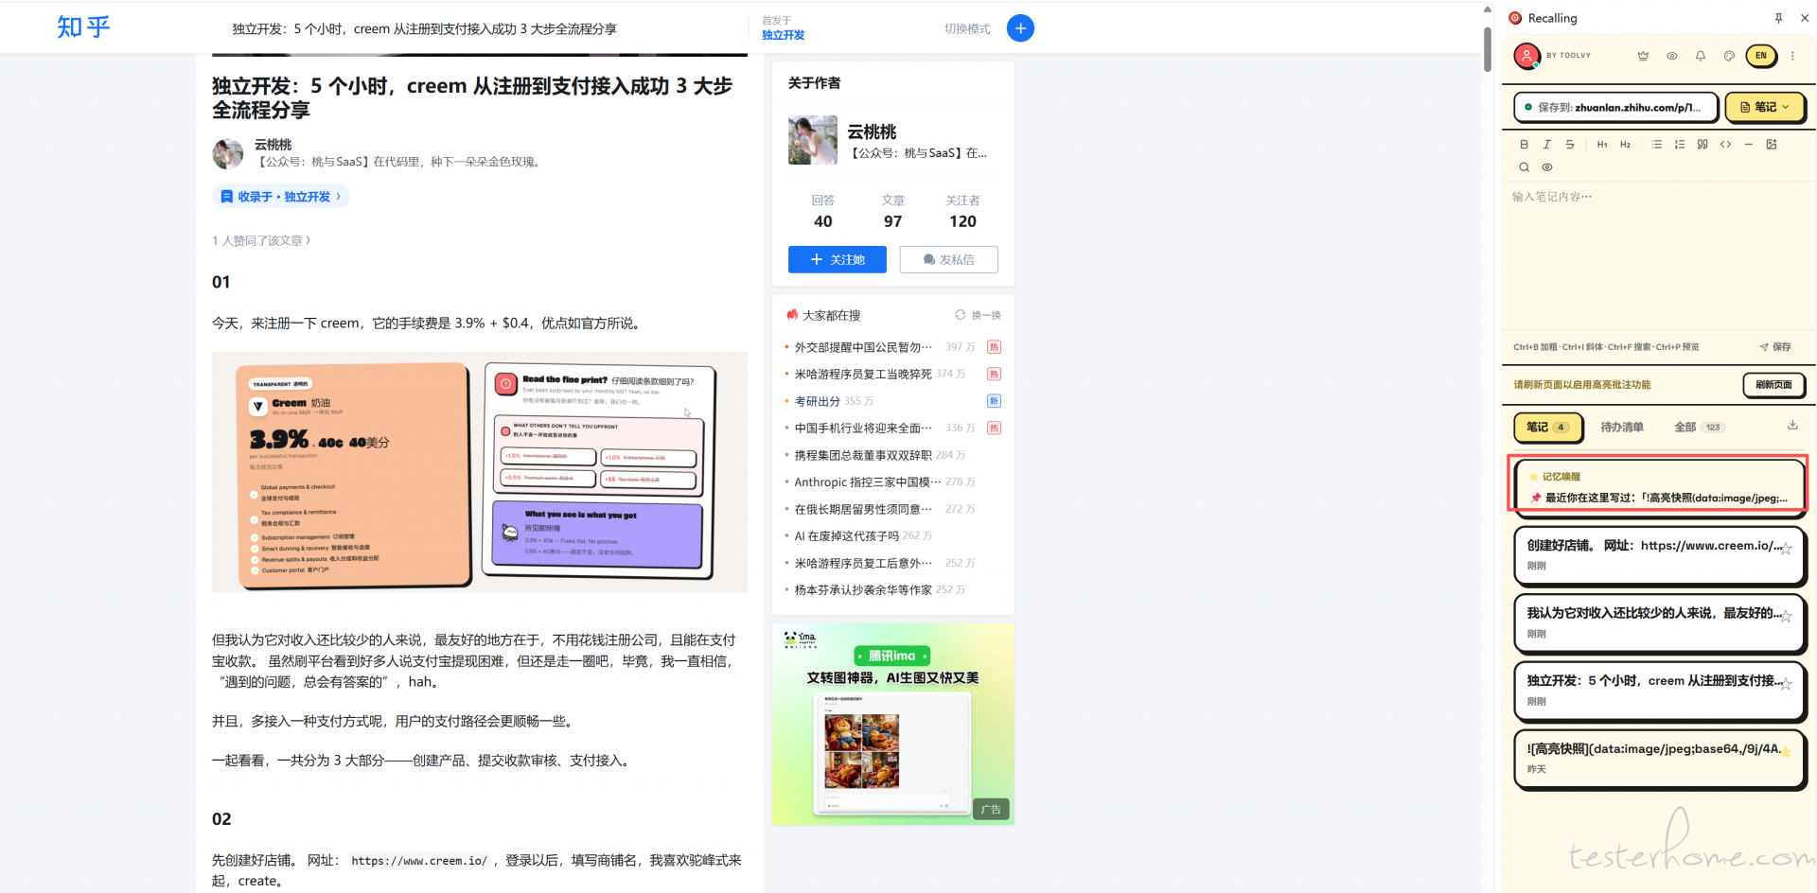The image size is (1817, 893).
Task: Toggle the EN language switch
Action: pyautogui.click(x=1761, y=56)
